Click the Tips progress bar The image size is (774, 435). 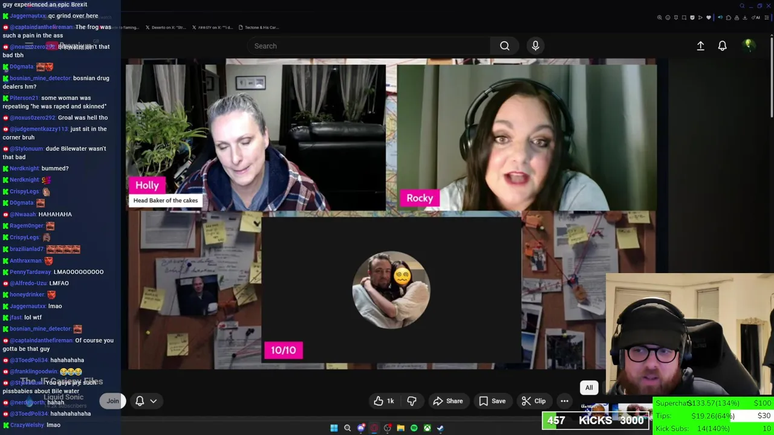(713, 416)
